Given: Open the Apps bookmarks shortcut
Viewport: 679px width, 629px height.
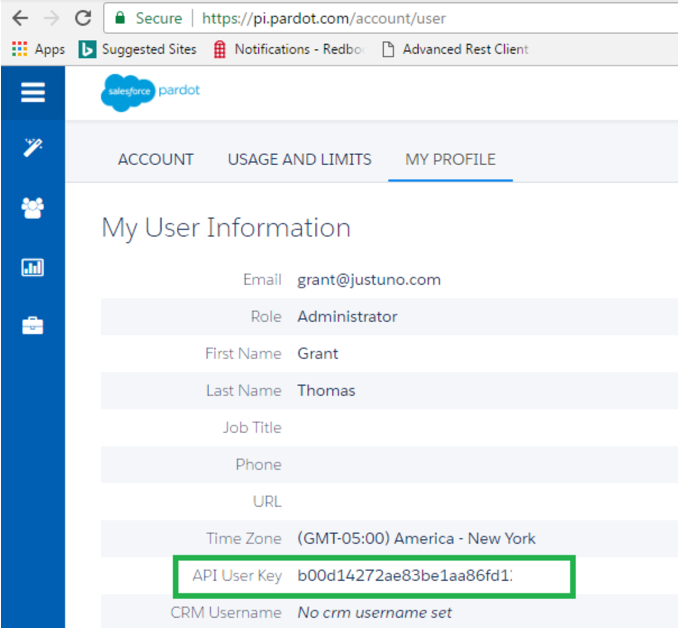Looking at the screenshot, I should tap(38, 49).
